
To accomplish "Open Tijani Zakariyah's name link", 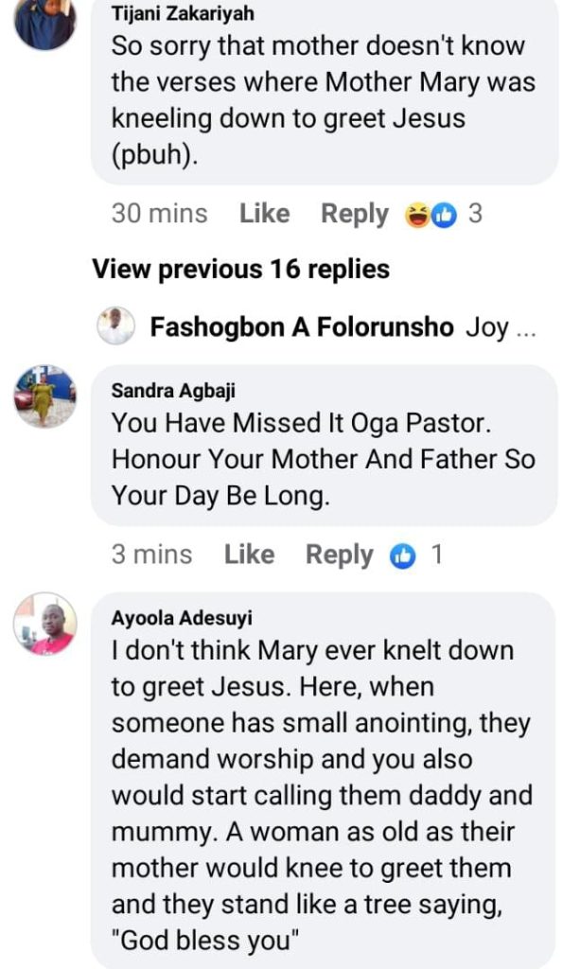I will [x=183, y=15].
